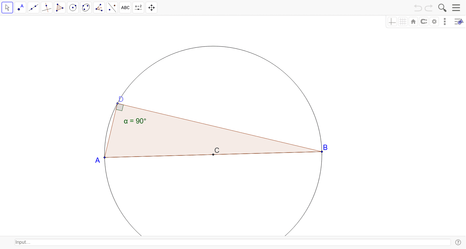Select the Angle measurement tool
The width and height of the screenshot is (466, 249).
99,8
